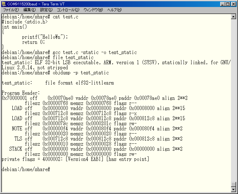The width and height of the screenshot is (238, 194).
Task: Click the NOTE header label
Action: [17, 128]
